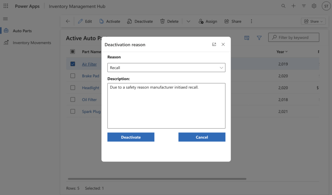Click the horizontal scrollbar below the grid

point(157,179)
